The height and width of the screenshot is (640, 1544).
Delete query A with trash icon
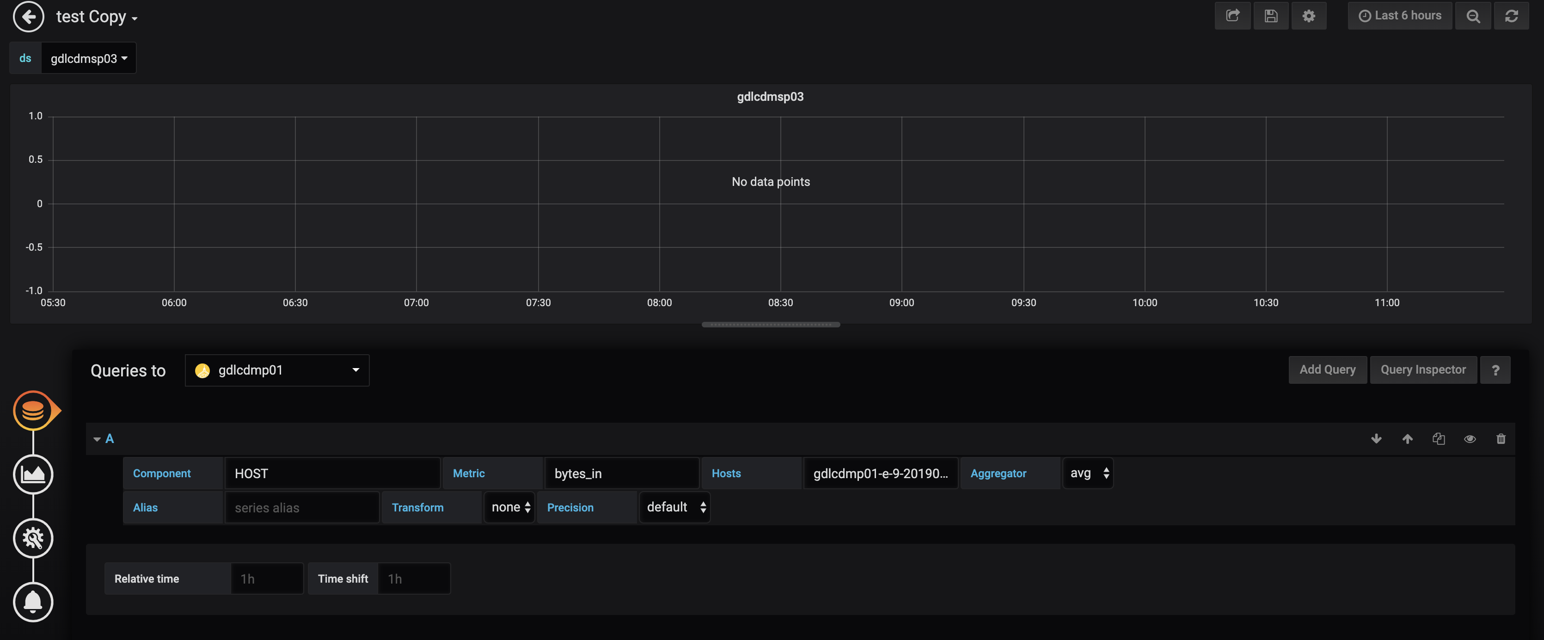pyautogui.click(x=1501, y=438)
